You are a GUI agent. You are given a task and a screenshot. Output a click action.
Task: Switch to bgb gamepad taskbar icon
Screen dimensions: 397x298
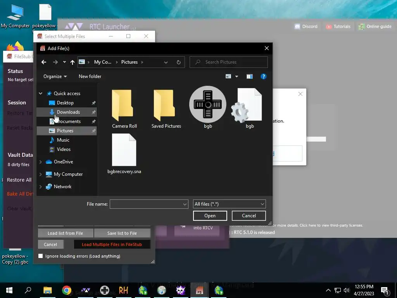point(105,290)
